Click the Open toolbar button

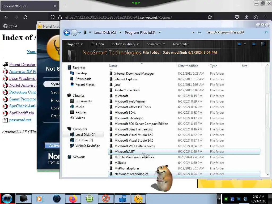(x=97, y=44)
